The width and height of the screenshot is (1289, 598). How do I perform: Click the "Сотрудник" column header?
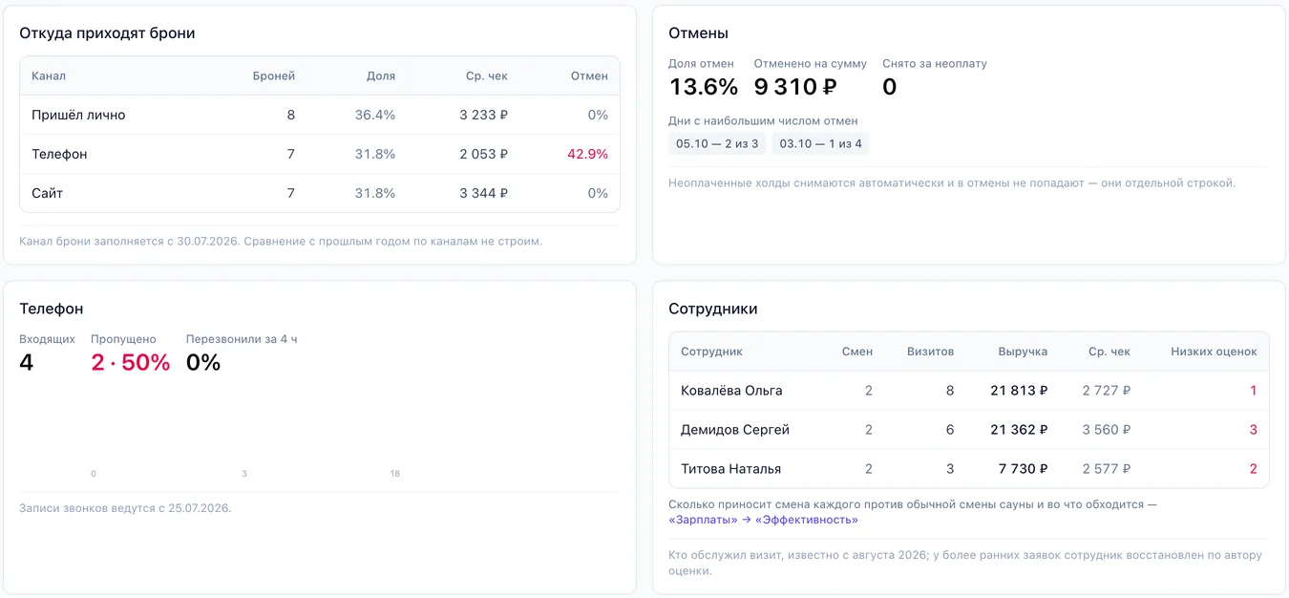point(711,352)
